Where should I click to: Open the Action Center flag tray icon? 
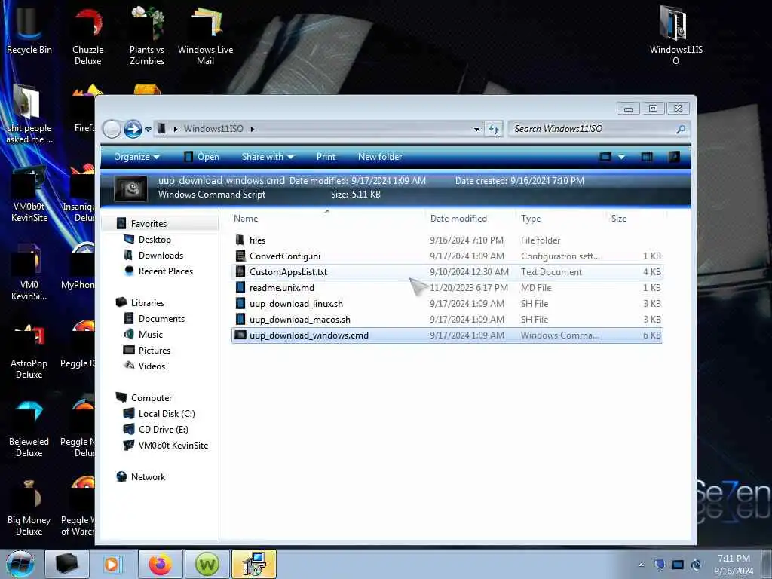[660, 565]
